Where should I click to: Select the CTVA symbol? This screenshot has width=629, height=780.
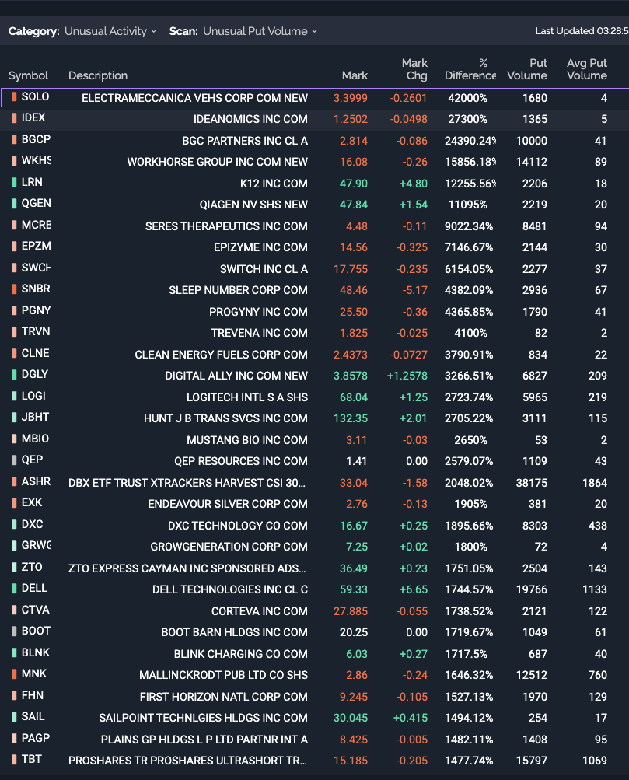[x=35, y=610]
